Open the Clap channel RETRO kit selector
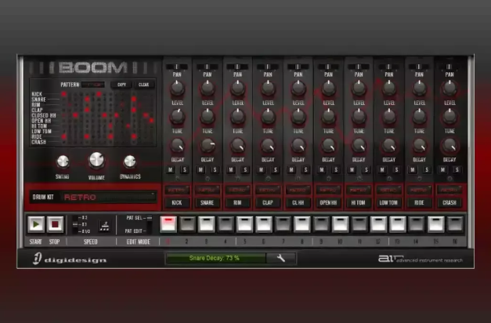 pyautogui.click(x=268, y=190)
